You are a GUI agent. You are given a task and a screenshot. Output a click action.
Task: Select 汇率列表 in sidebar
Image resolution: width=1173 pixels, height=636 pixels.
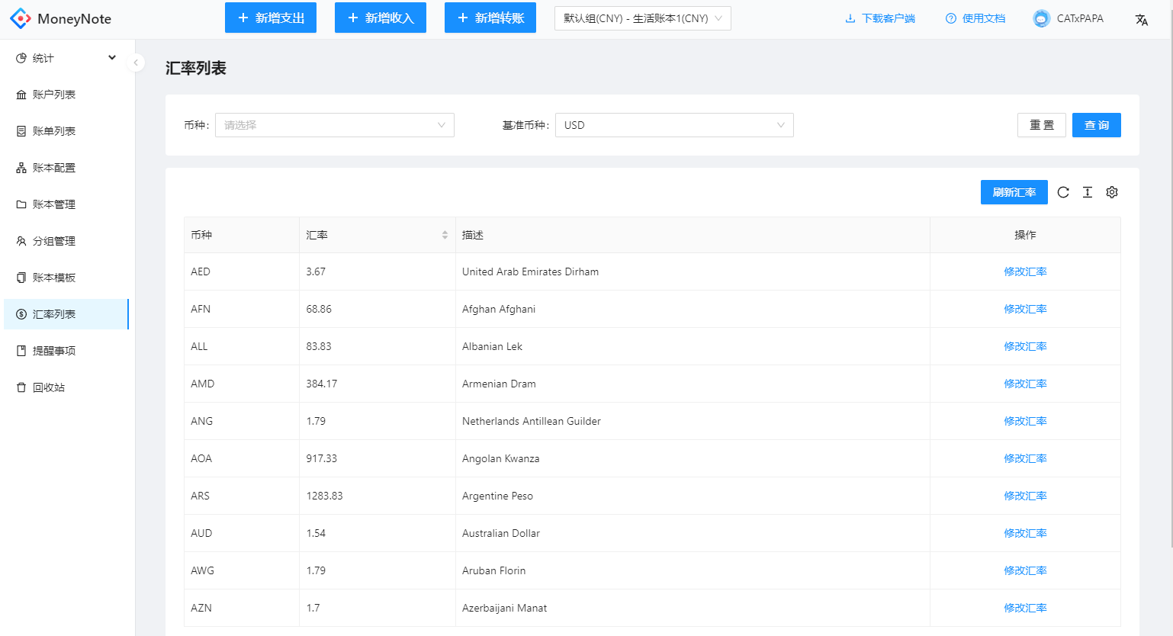coord(66,314)
